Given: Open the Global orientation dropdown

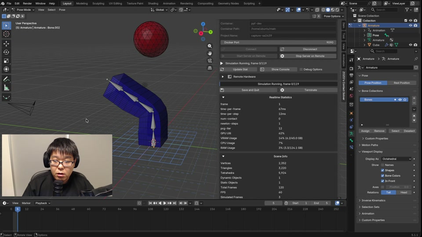Looking at the screenshot, I should [x=159, y=10].
